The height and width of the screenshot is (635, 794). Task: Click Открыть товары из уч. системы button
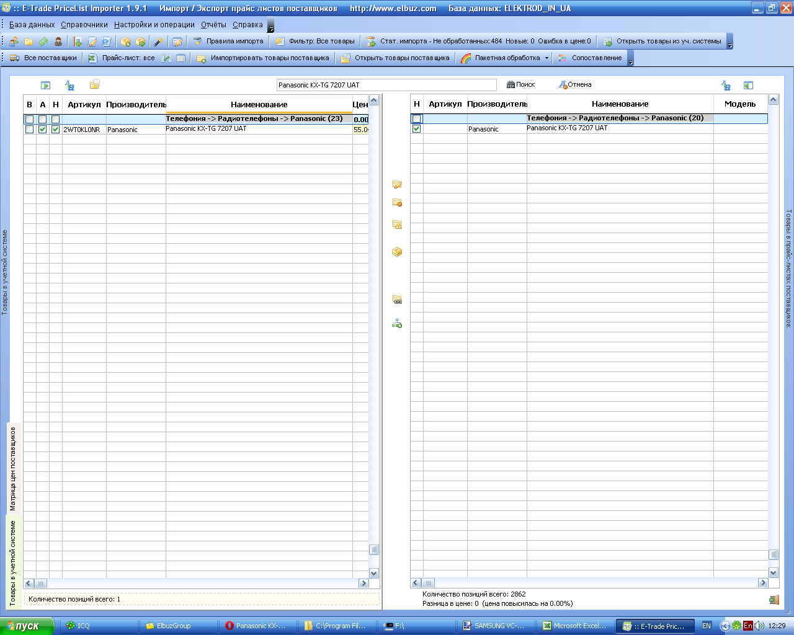pos(662,42)
